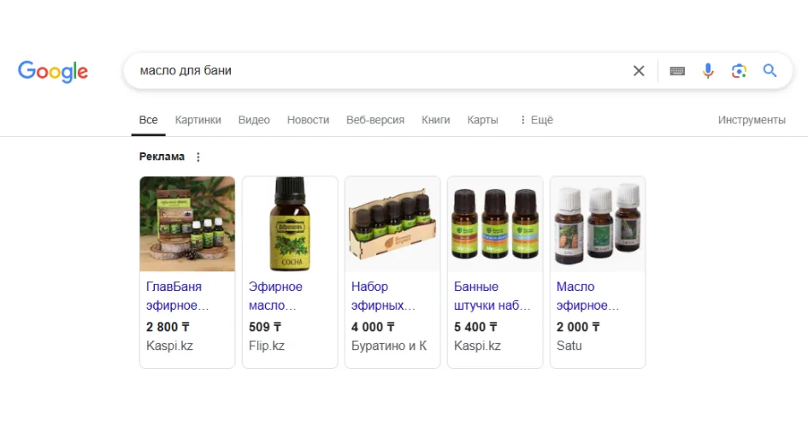Image resolution: width=808 pixels, height=445 pixels.
Task: Start voice search with the microphone icon
Action: coord(708,71)
